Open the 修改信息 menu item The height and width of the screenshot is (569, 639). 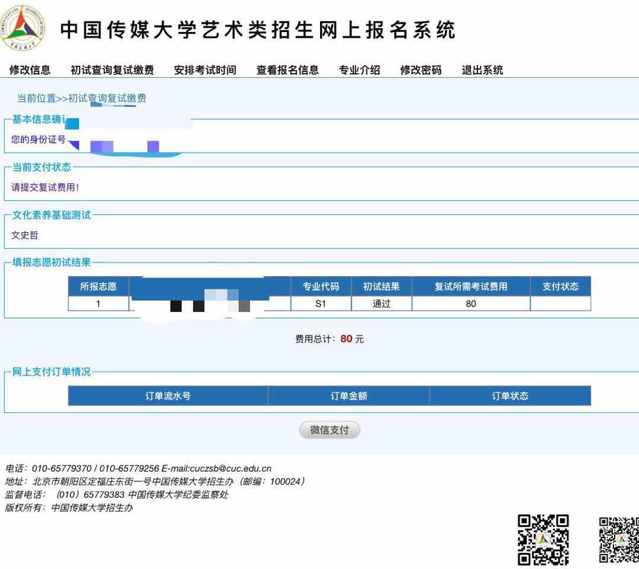click(30, 70)
